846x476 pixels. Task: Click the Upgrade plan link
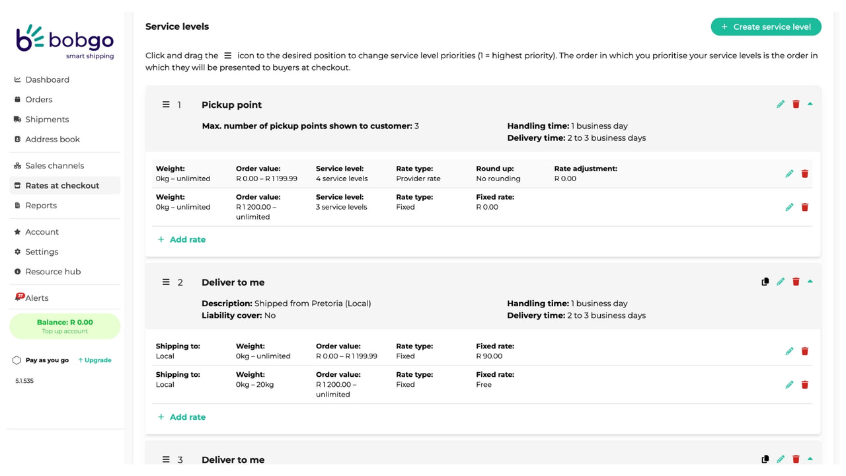(x=95, y=360)
